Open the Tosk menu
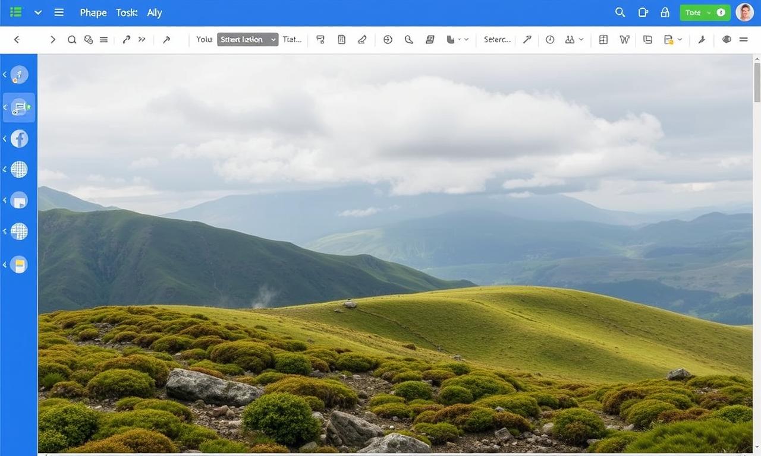The height and width of the screenshot is (456, 761). [x=127, y=12]
